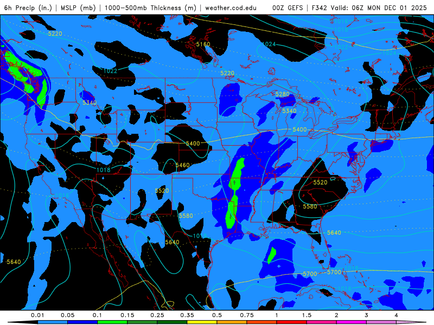Click the 'F342' forecast hour text
434x325 pixels.
click(x=320, y=8)
